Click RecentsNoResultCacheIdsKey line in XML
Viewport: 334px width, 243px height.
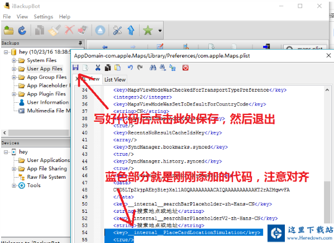168,133
